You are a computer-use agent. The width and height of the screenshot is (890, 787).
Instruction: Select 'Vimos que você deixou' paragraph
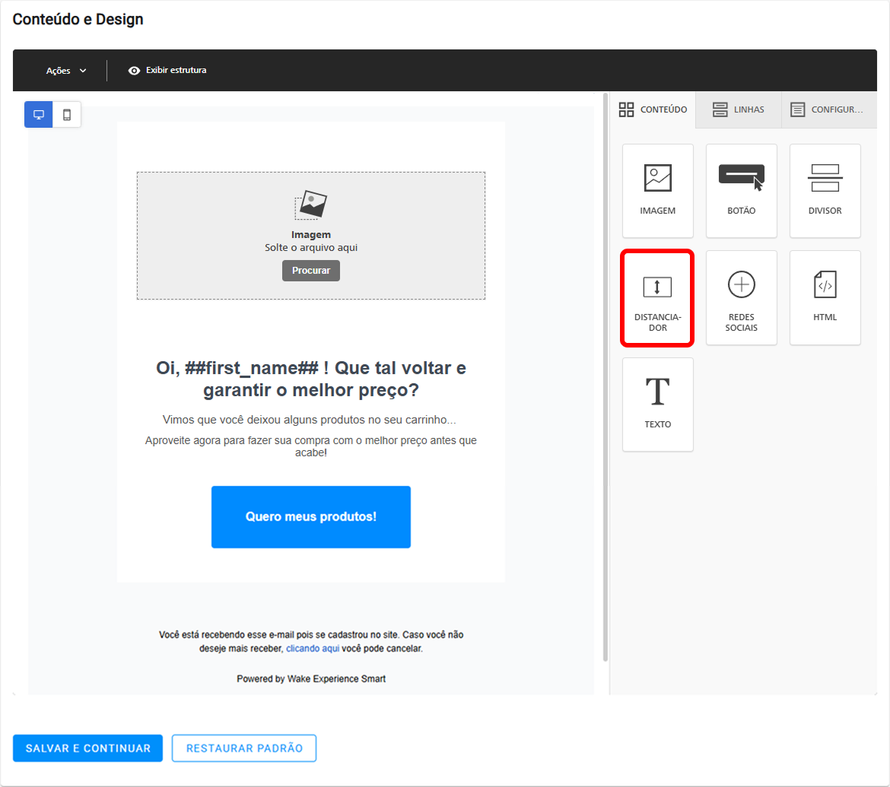pos(310,420)
